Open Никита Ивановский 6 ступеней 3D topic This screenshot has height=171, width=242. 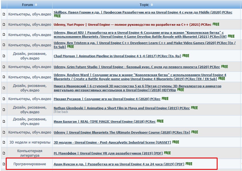coord(137,88)
